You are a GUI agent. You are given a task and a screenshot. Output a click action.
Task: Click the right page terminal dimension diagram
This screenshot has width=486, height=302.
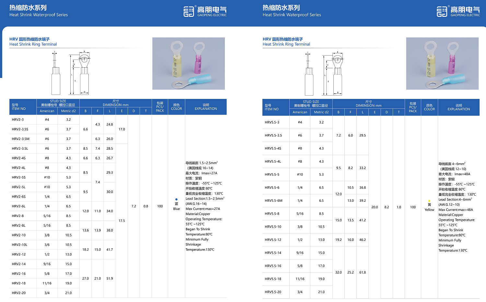[325, 73]
